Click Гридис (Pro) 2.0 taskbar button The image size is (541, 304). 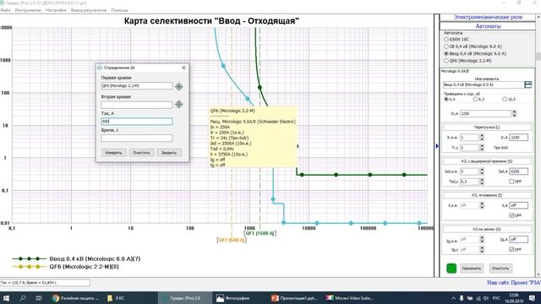click(x=184, y=298)
